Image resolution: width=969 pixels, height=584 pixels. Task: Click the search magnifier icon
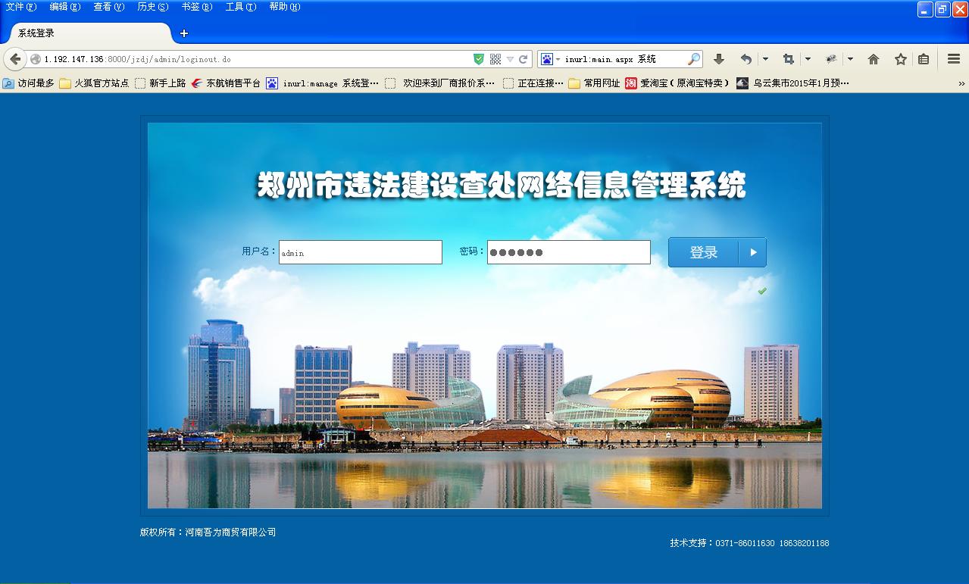pyautogui.click(x=693, y=59)
